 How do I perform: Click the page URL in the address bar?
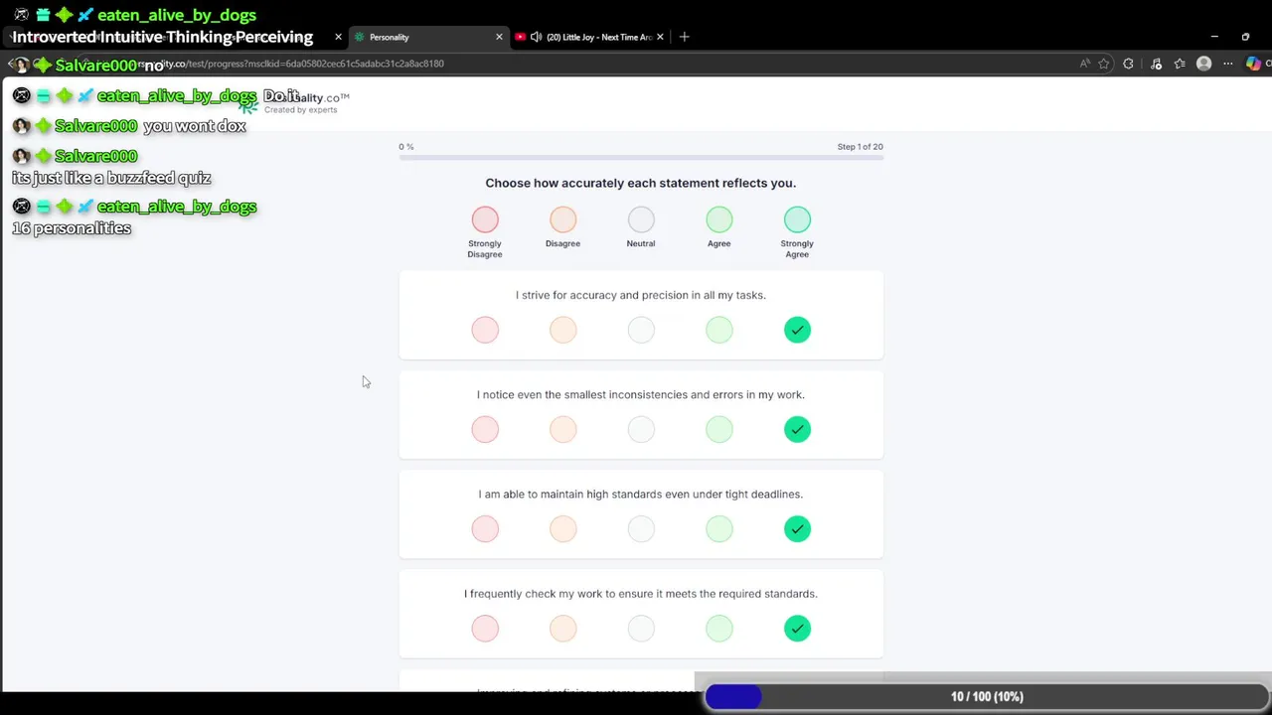pyautogui.click(x=290, y=64)
